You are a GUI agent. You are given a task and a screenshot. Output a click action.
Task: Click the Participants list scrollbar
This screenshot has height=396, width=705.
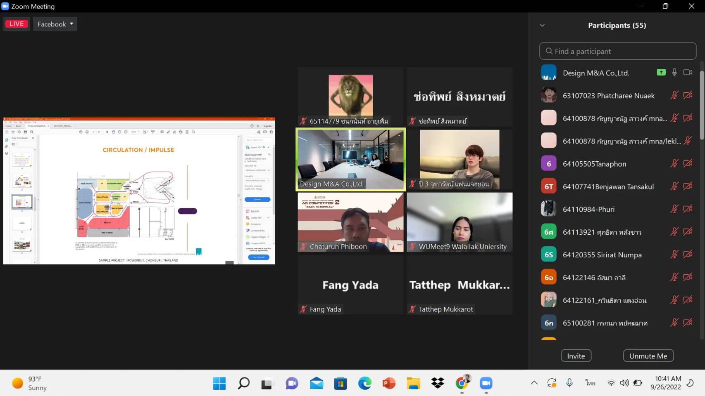tap(701, 106)
